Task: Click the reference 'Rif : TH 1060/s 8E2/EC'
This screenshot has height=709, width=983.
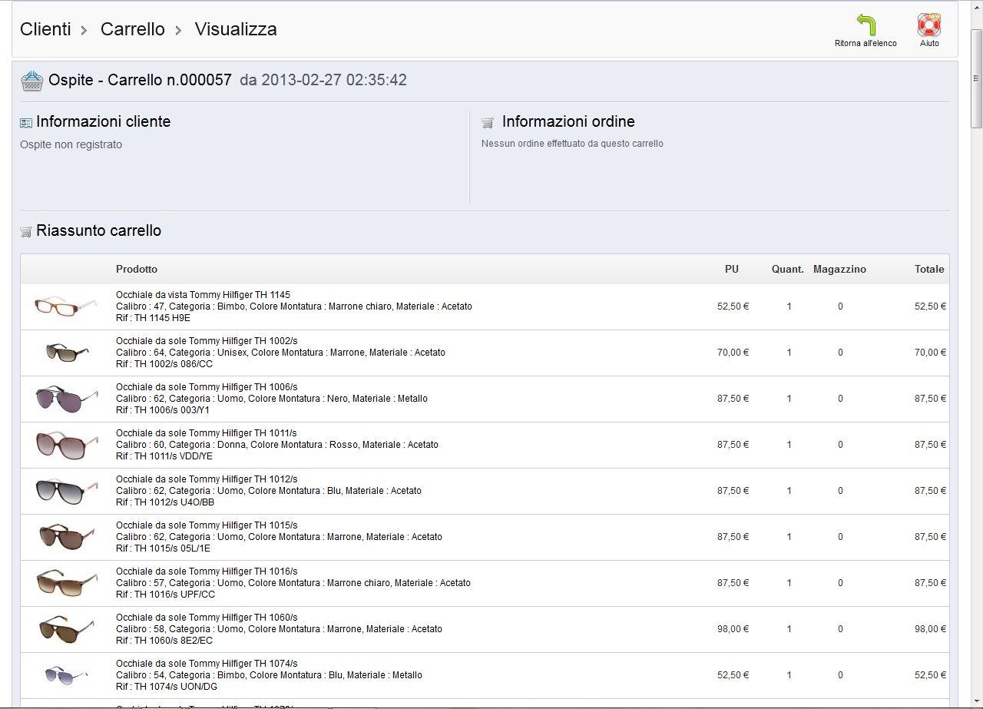Action: tap(164, 641)
